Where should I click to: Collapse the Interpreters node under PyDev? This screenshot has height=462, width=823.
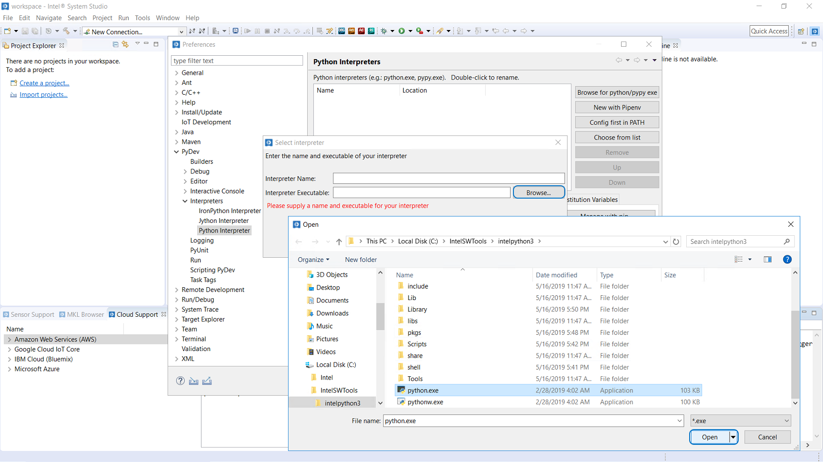pos(185,201)
